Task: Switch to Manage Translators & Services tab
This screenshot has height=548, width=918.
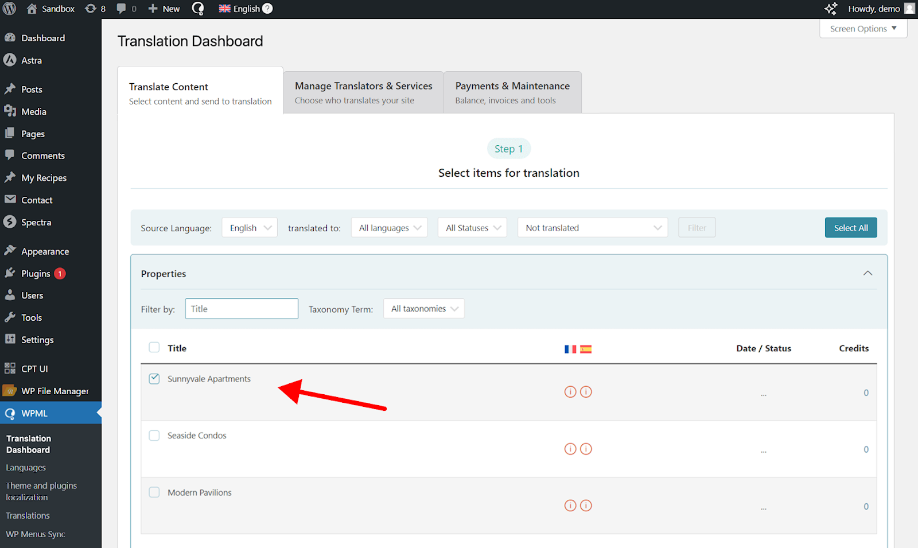Action: pos(363,92)
